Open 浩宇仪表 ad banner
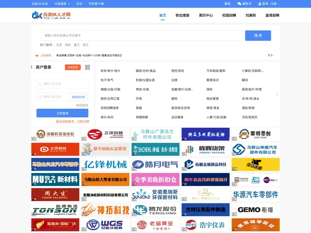 pos(206,225)
